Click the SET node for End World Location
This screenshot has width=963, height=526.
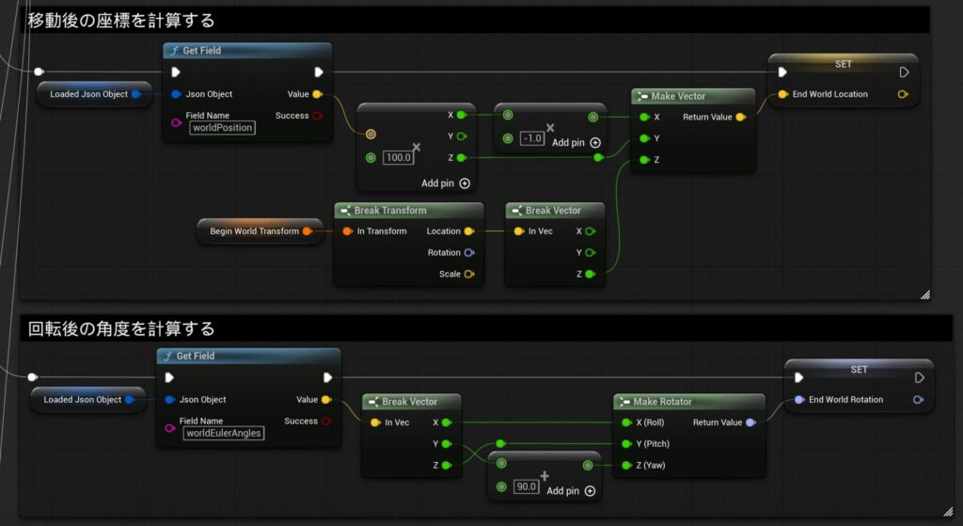tap(843, 65)
